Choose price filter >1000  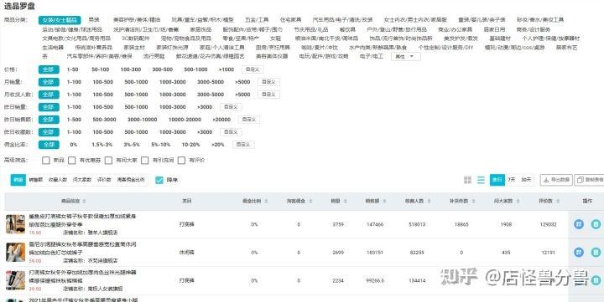click(226, 69)
